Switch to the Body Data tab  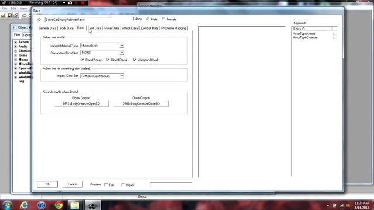pos(66,28)
